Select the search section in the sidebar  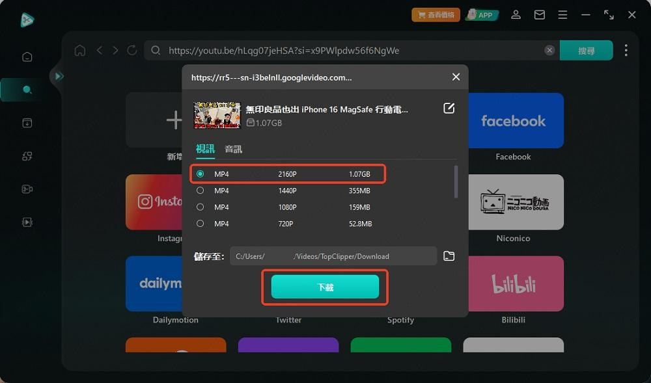tap(27, 90)
